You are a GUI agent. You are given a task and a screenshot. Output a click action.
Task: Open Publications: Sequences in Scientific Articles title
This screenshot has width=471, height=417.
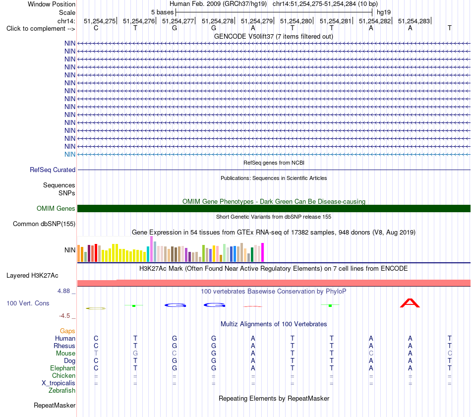point(274,178)
